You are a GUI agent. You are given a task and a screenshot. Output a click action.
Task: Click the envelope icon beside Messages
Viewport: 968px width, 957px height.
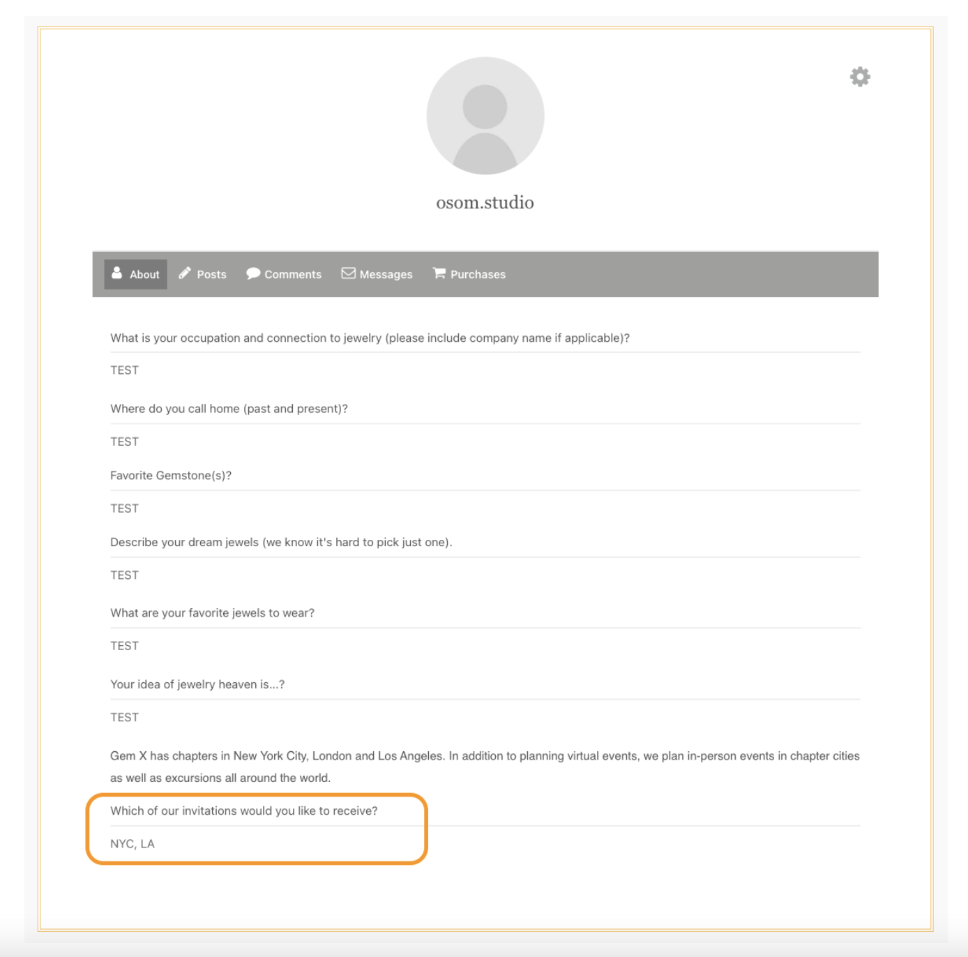(x=348, y=273)
